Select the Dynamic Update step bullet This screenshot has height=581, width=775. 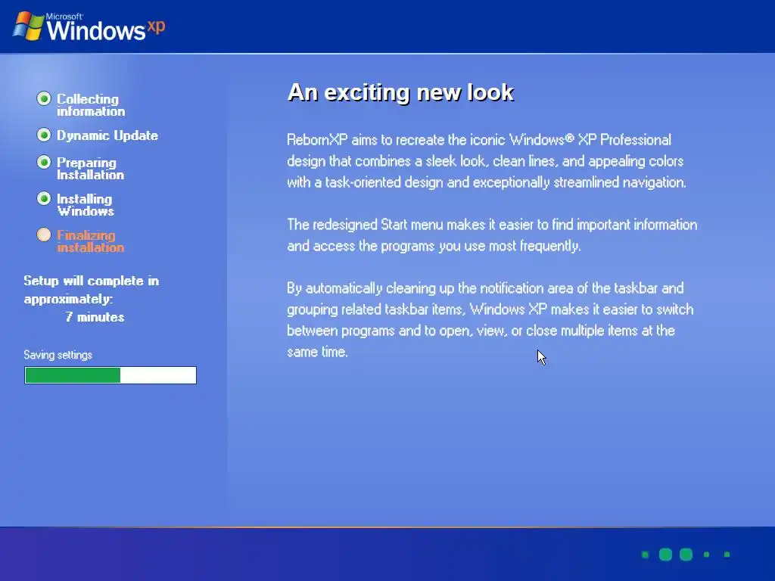44,135
